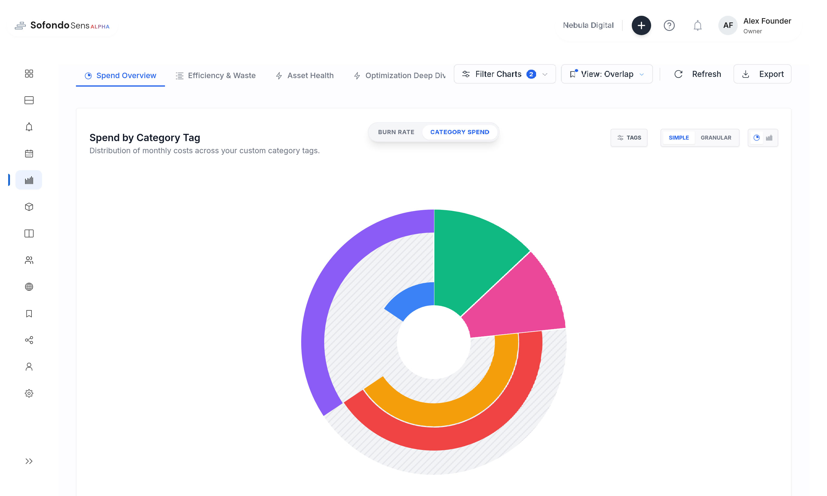Open Settings via the gear icon
The image size is (827, 496).
pos(29,393)
